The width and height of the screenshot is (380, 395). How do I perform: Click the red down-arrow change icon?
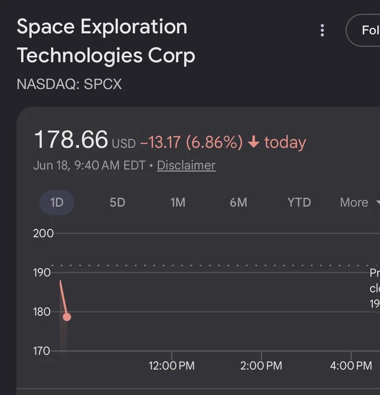point(254,142)
